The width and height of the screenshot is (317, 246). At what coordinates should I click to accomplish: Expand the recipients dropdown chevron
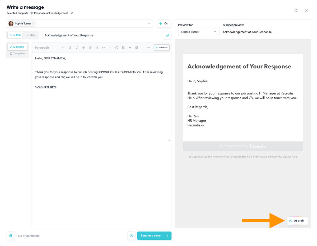click(149, 23)
